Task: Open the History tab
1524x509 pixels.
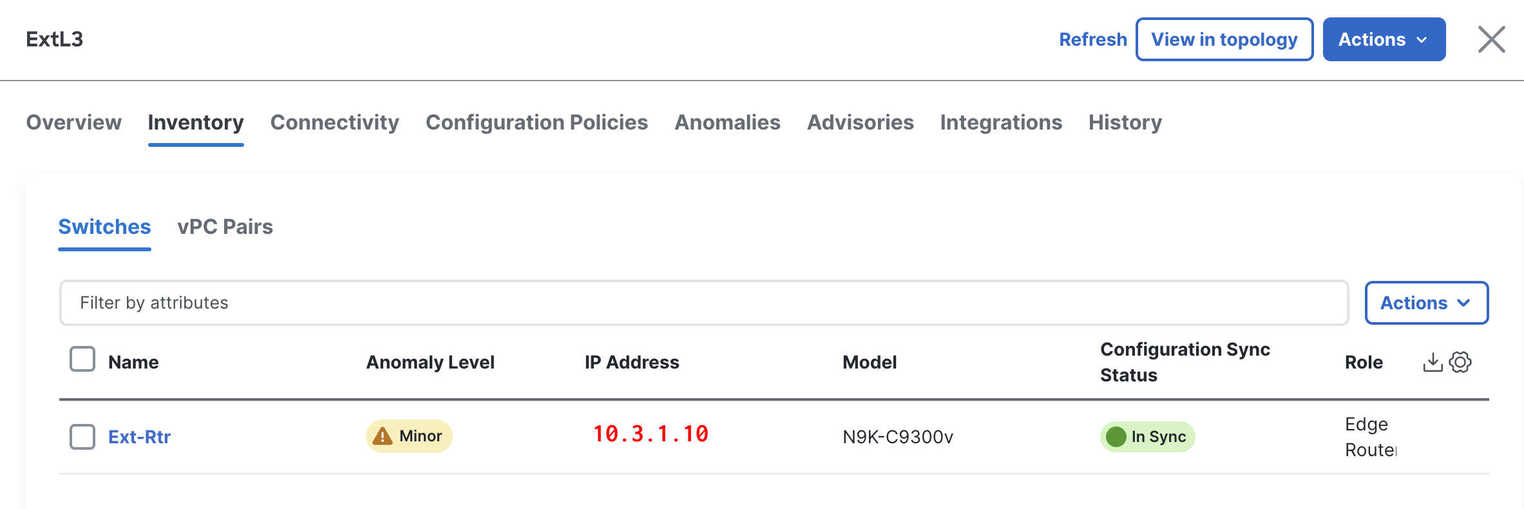Action: (1125, 122)
